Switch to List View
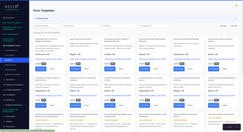The height and width of the screenshot is (132, 243). 234,26
